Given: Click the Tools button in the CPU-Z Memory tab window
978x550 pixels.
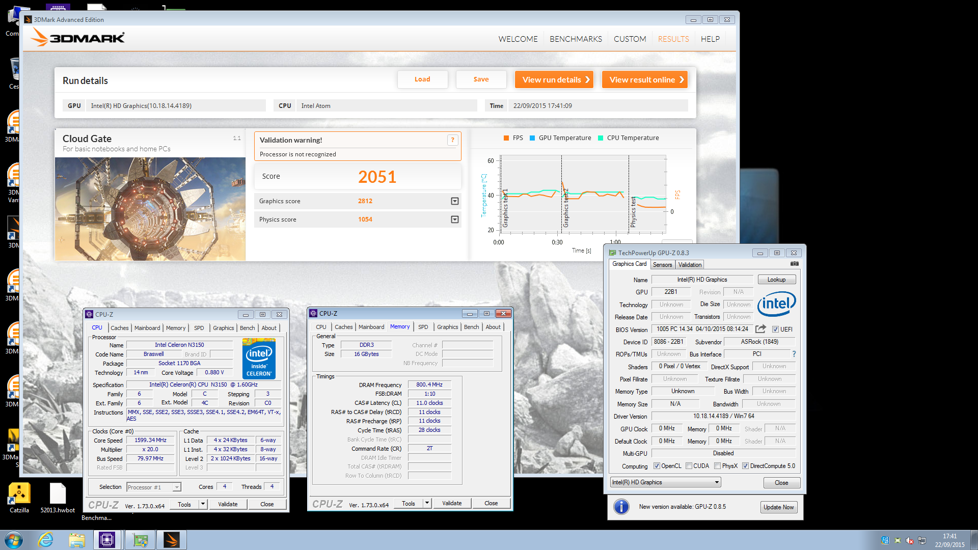Looking at the screenshot, I should (x=409, y=503).
